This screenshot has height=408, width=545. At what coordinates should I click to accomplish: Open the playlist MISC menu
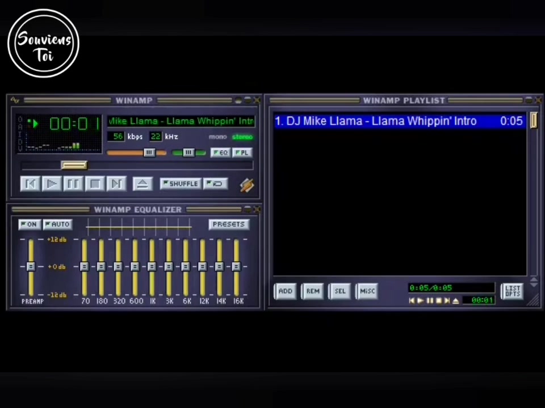[367, 291]
